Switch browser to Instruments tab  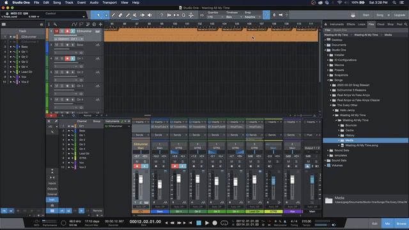337,24
